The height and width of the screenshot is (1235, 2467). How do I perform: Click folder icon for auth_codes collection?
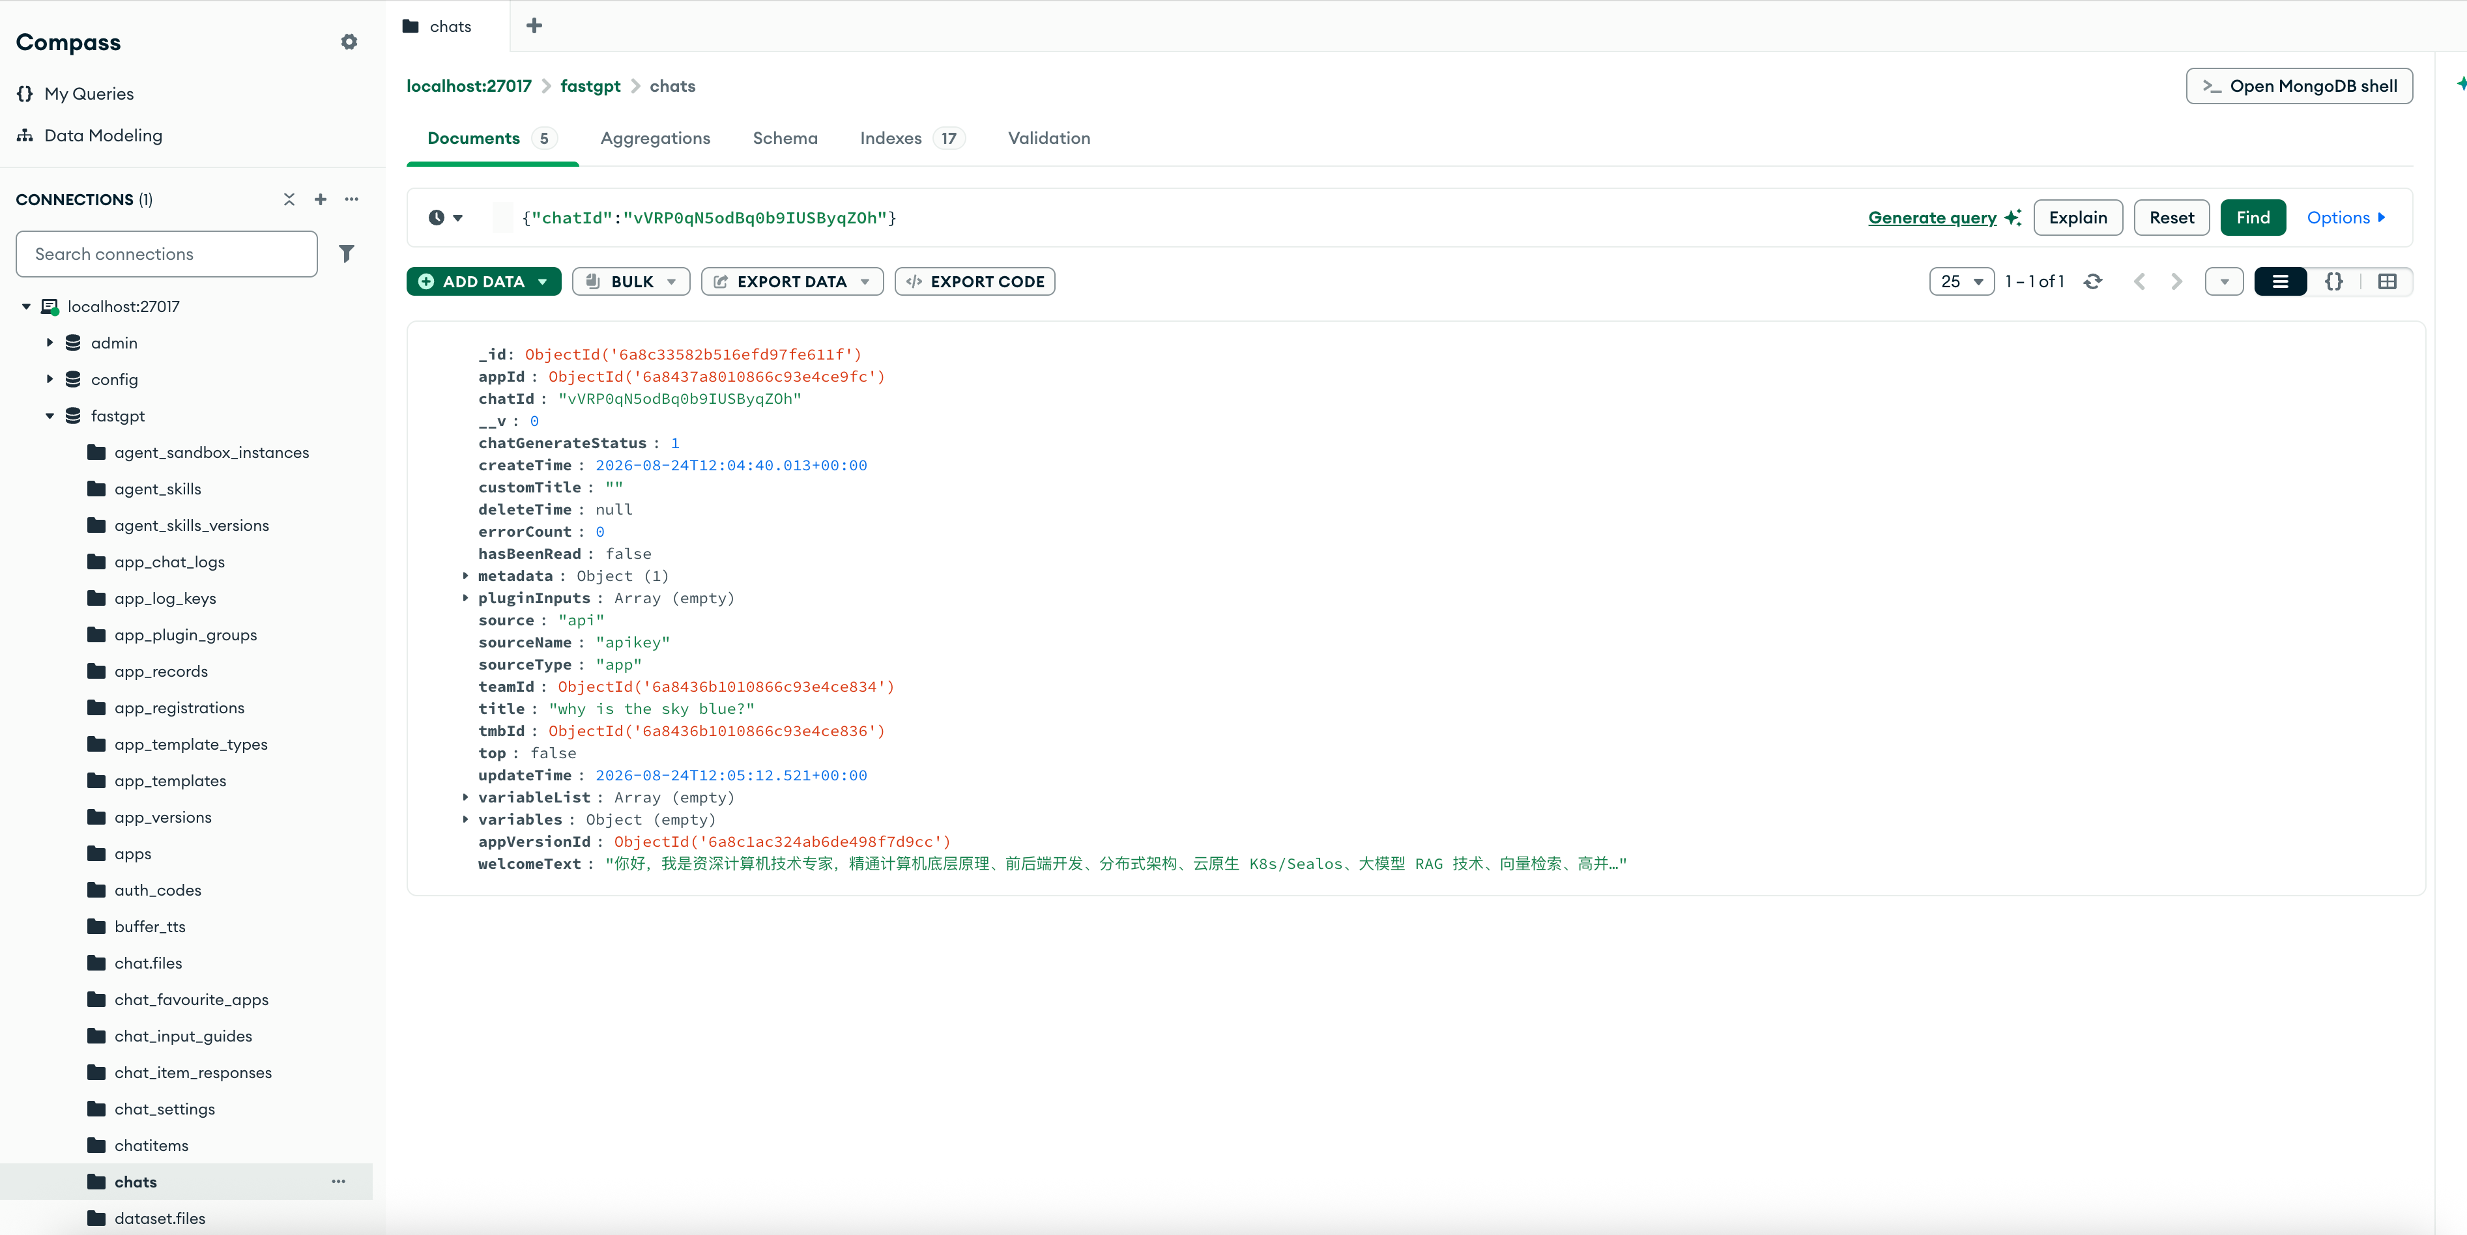coord(96,890)
